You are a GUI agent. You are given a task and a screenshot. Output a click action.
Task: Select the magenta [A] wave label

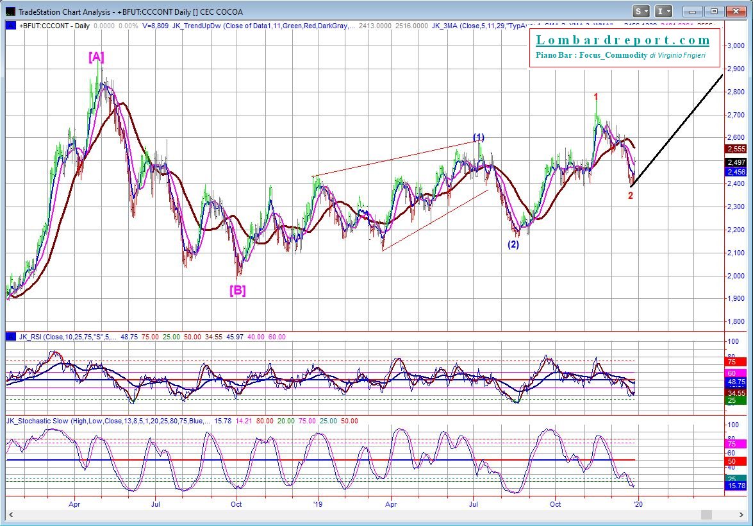[96, 57]
